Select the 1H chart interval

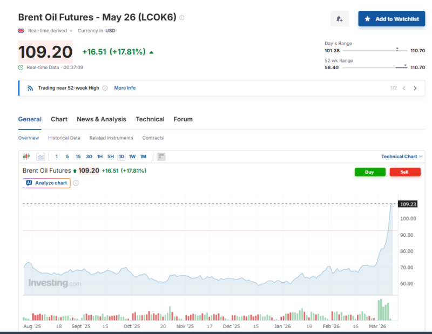100,156
